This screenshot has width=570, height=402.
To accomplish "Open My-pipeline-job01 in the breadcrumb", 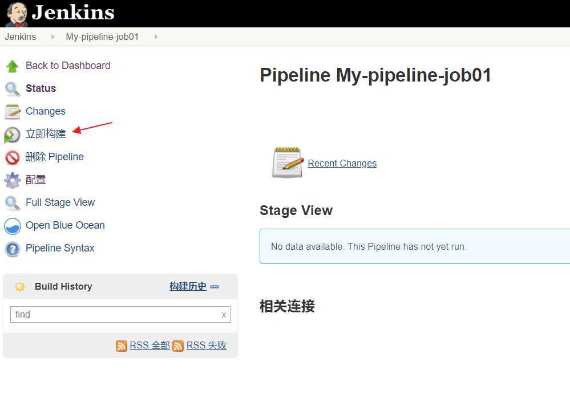I will 102,37.
